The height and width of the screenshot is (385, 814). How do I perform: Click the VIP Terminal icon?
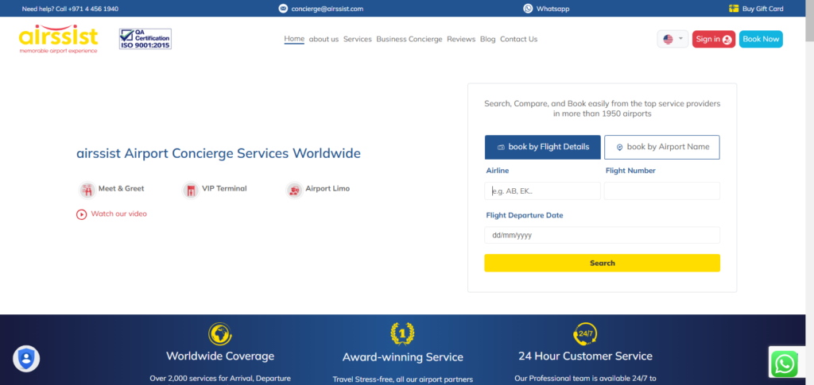[x=191, y=191]
